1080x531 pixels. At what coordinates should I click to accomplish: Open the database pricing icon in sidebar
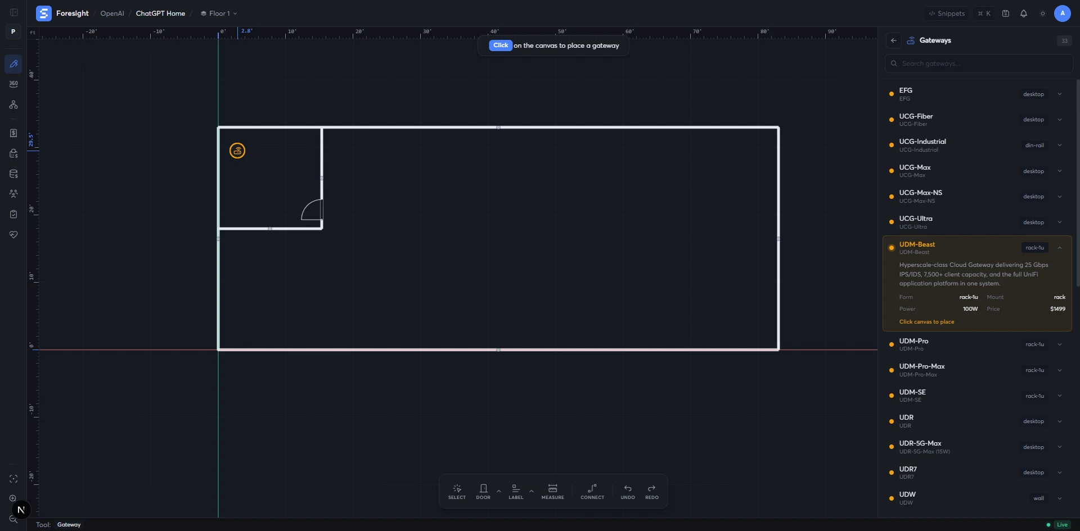[x=13, y=174]
